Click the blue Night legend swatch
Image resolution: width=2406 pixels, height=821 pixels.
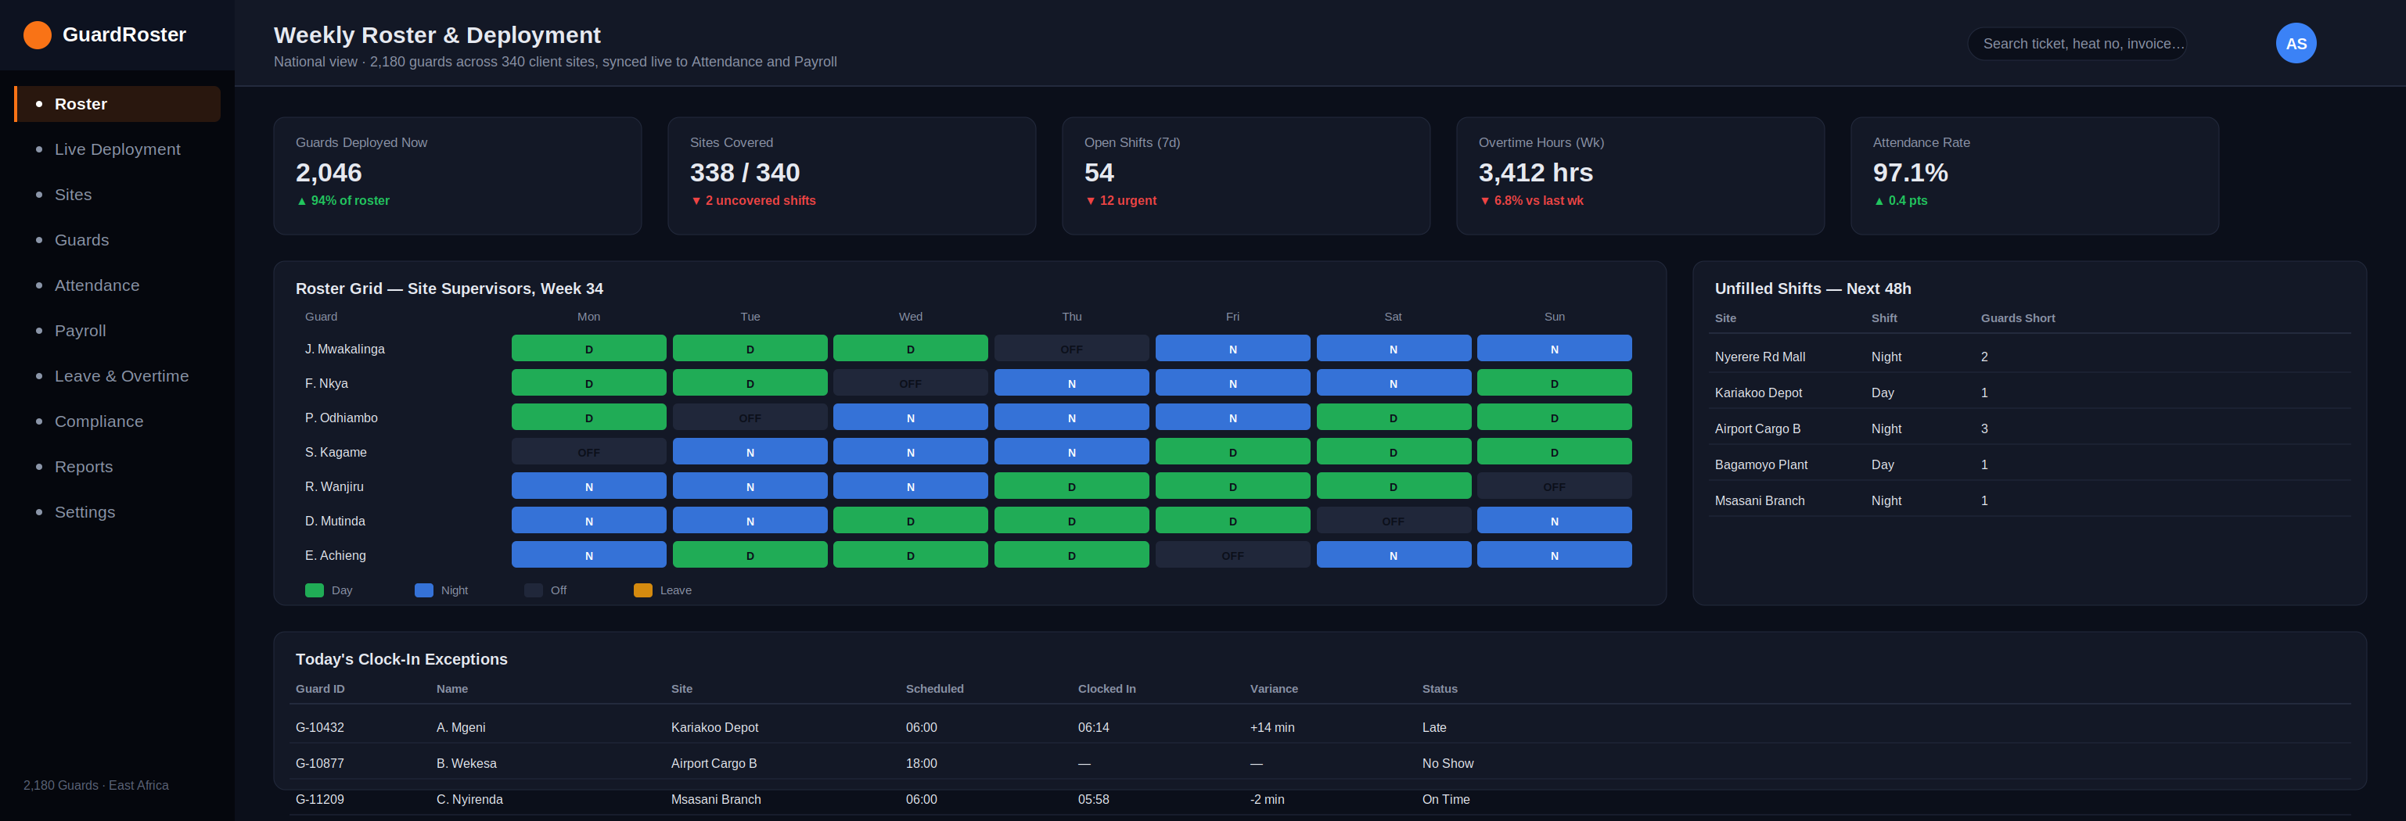point(423,590)
